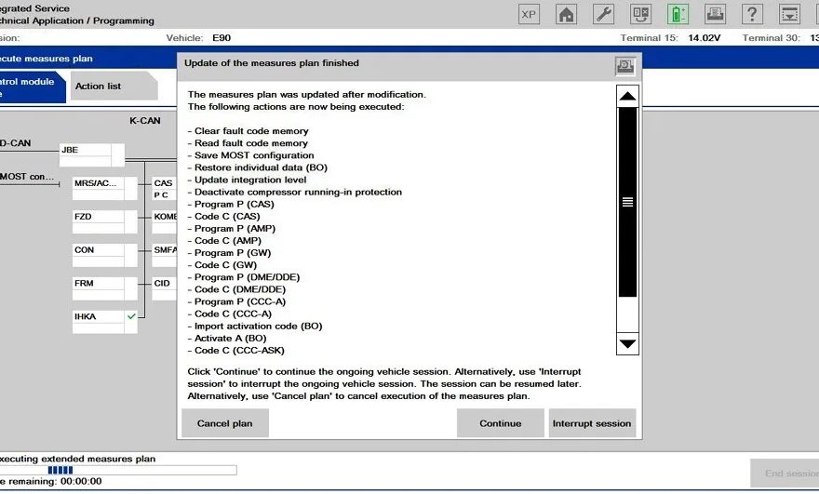Click the toolbar dropdown menu icon
Viewport: 819px width, 494px height.
coord(789,14)
